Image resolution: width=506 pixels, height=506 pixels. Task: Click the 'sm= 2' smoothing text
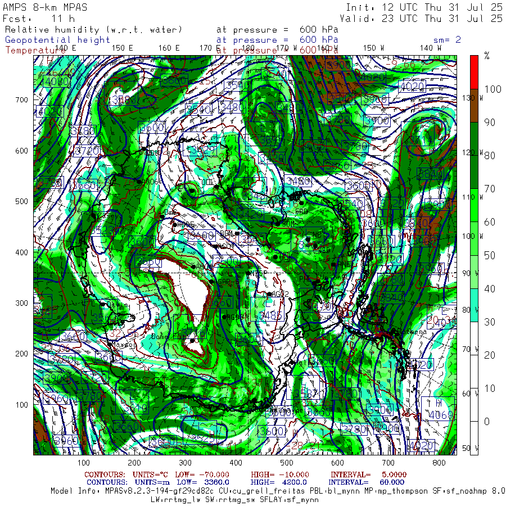[x=447, y=40]
